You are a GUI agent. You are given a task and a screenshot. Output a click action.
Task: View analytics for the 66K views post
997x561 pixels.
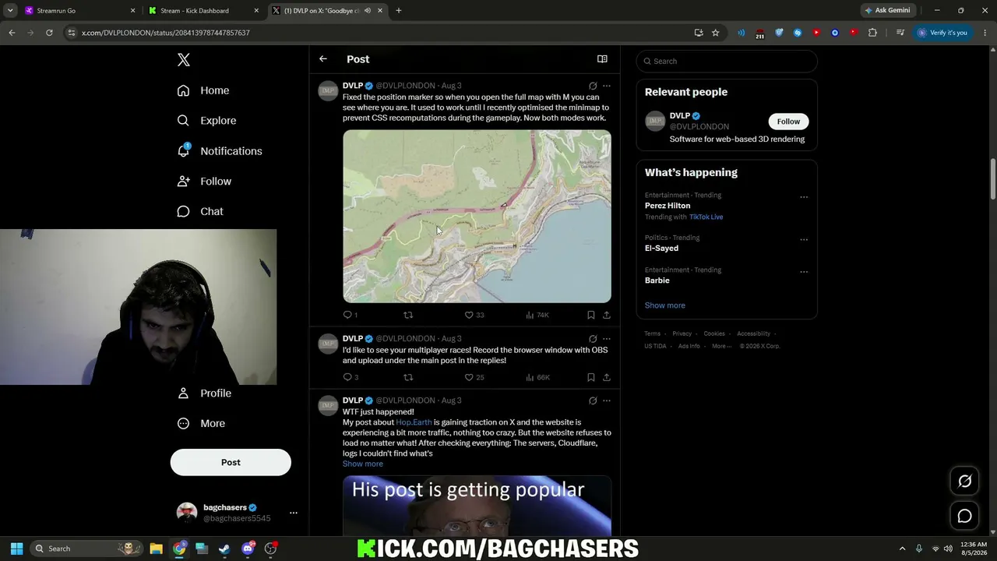tap(537, 377)
